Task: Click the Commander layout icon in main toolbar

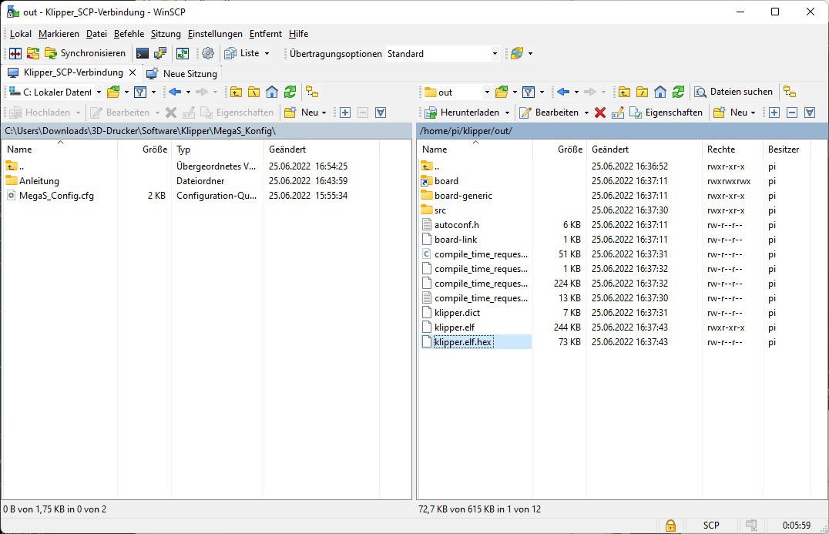Action: pos(15,53)
